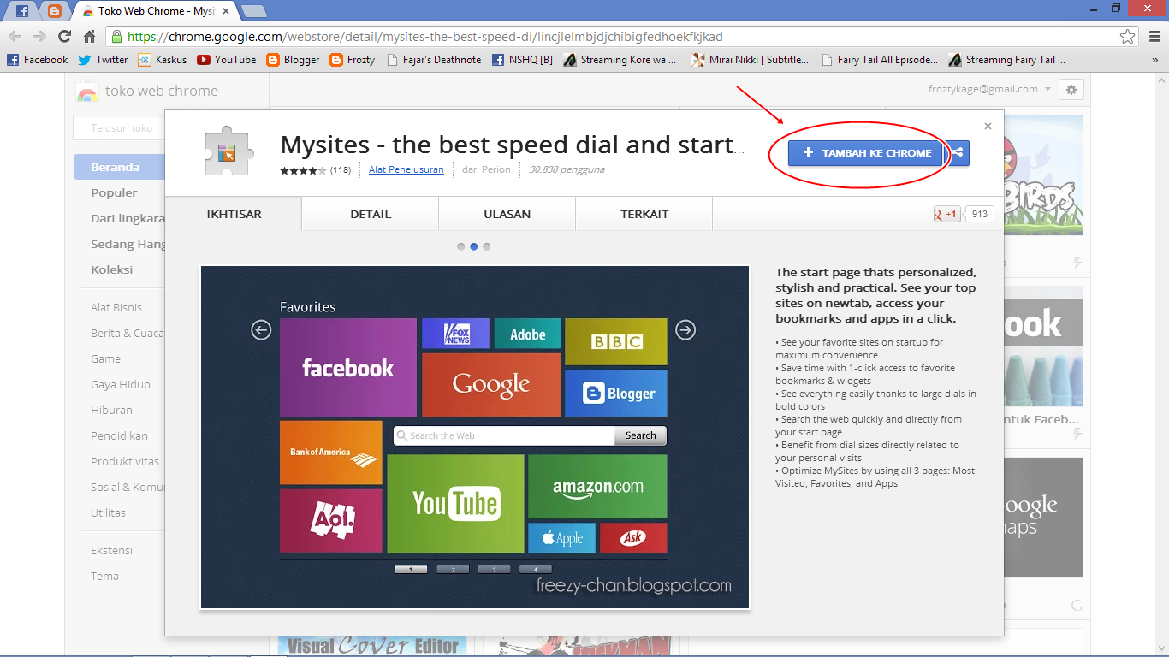The image size is (1169, 657).
Task: Open the Kaskus bookmark
Action: tap(163, 60)
